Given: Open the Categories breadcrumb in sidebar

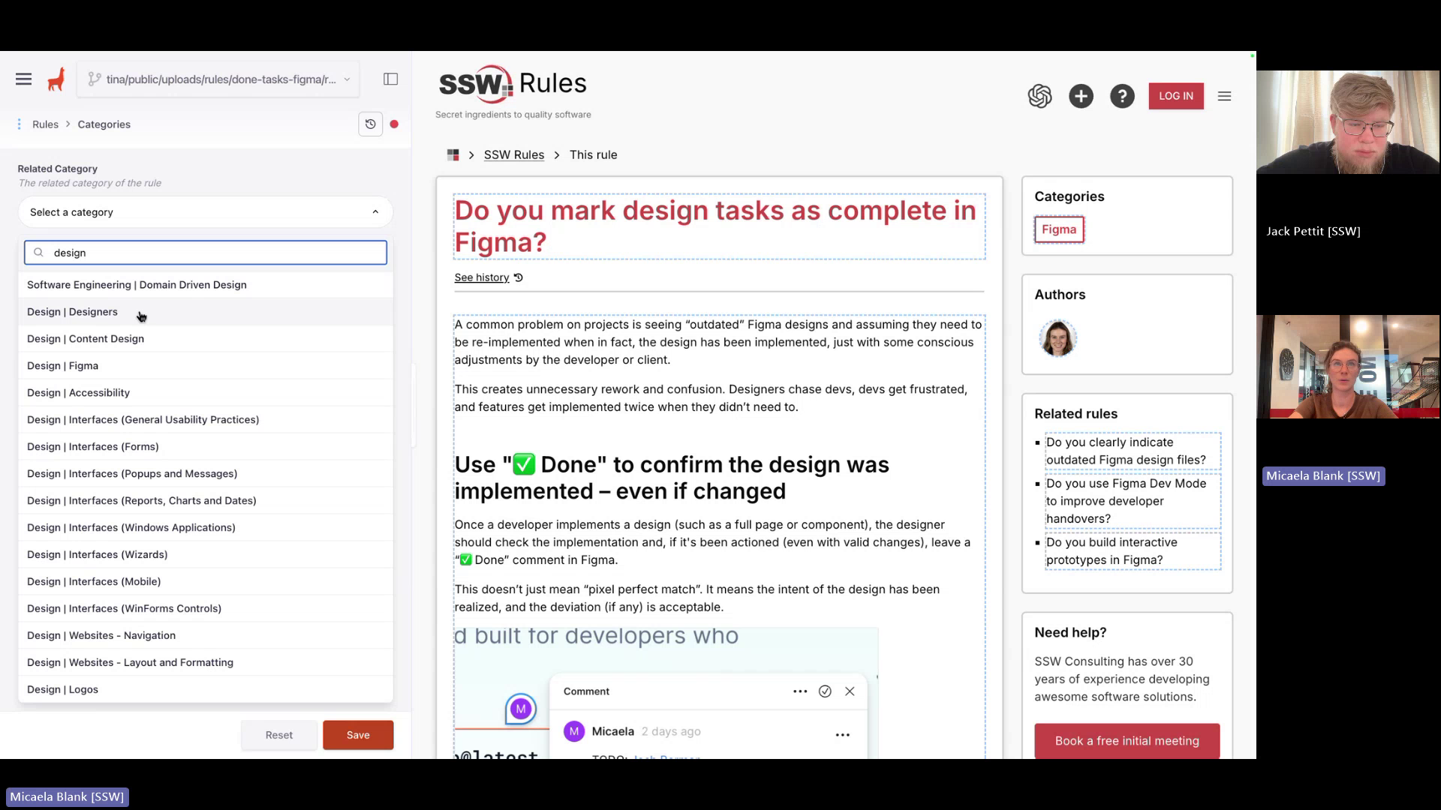Looking at the screenshot, I should pyautogui.click(x=104, y=124).
